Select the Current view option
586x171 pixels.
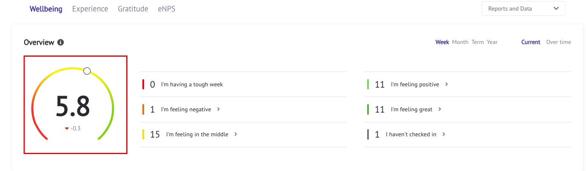pyautogui.click(x=531, y=42)
